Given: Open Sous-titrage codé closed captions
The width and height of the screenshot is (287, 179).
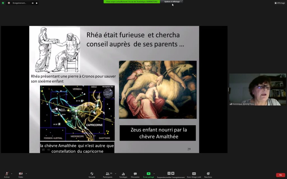Looking at the screenshot, I should click(x=194, y=175).
